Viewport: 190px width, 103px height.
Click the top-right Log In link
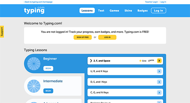(163, 2)
